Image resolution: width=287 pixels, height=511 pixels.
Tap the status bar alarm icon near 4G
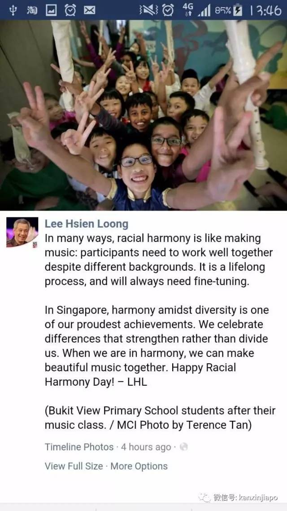[x=168, y=10]
